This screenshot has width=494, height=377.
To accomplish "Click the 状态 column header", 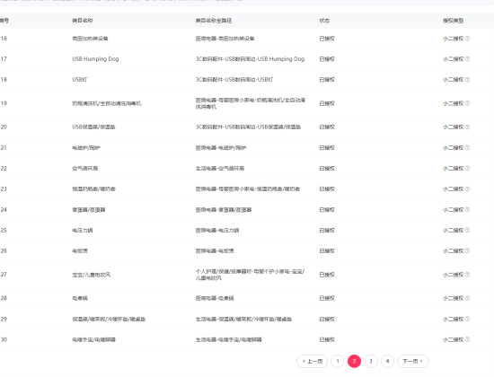I will (324, 21).
